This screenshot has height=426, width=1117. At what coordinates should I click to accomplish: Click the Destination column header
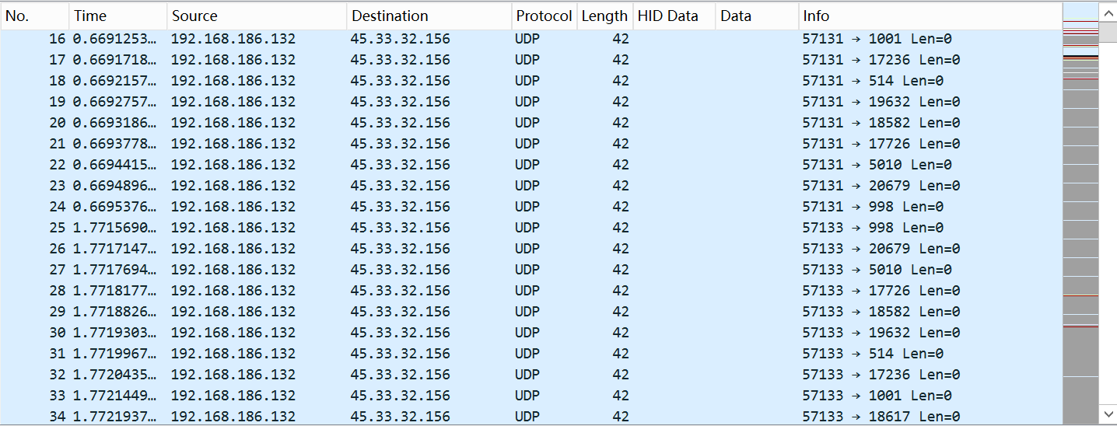tap(428, 16)
